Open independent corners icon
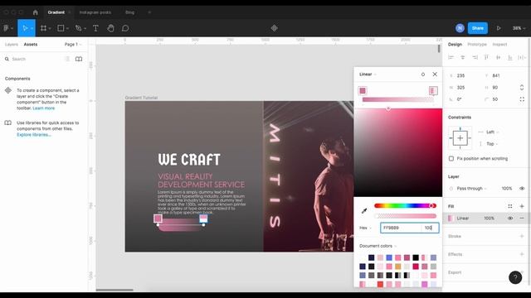The image size is (531, 298). click(522, 99)
